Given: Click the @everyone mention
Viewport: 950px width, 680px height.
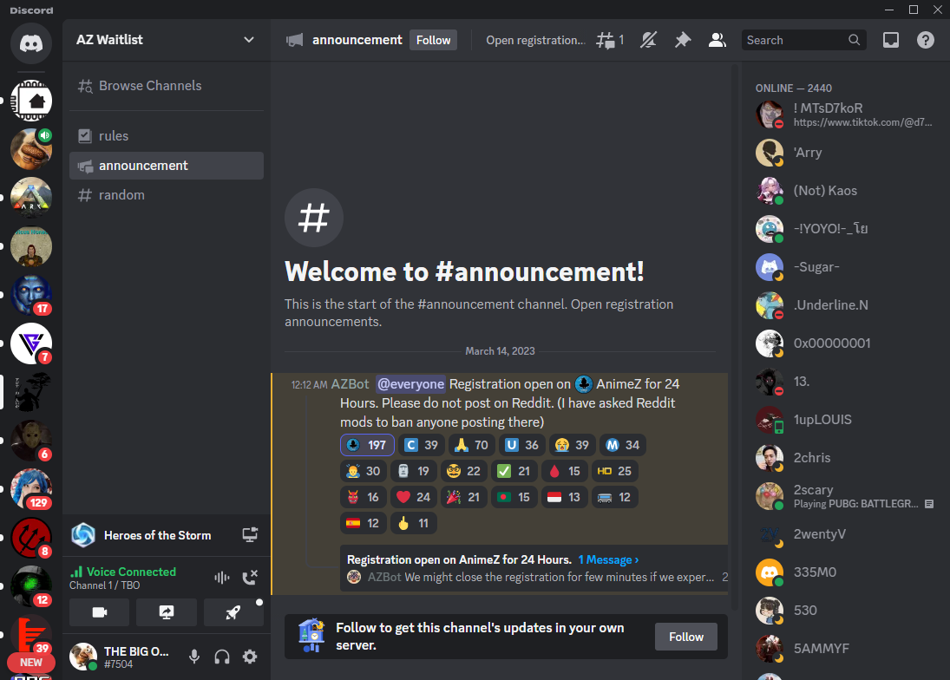Looking at the screenshot, I should coord(410,384).
